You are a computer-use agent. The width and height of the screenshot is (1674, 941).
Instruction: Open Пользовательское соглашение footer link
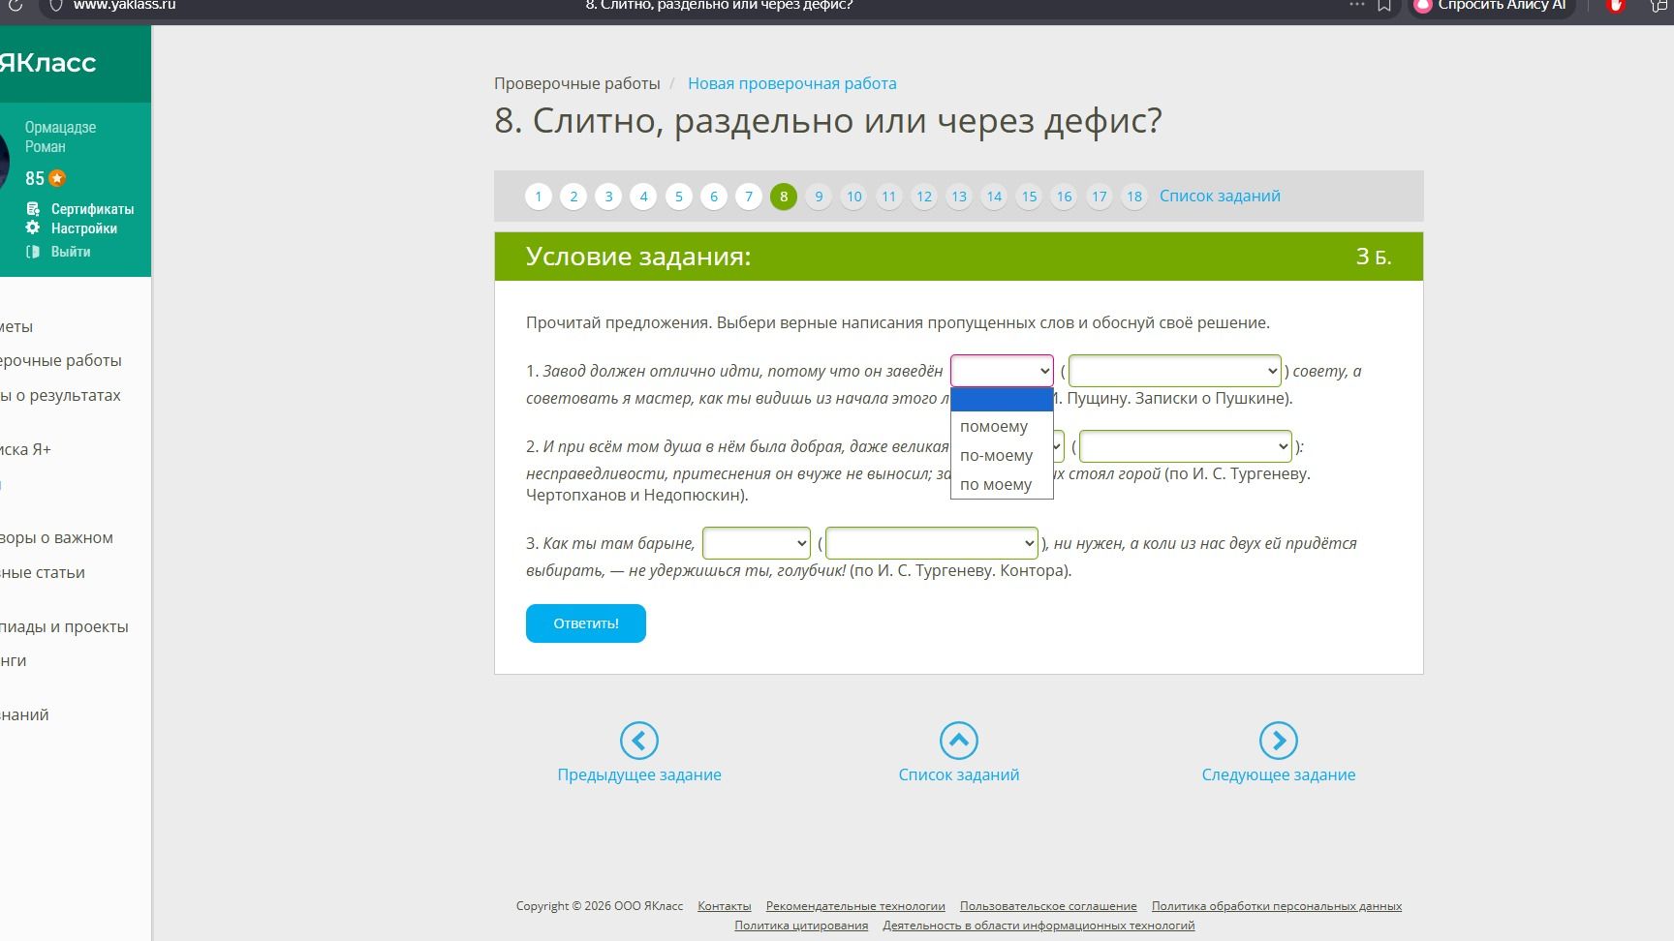(1048, 906)
